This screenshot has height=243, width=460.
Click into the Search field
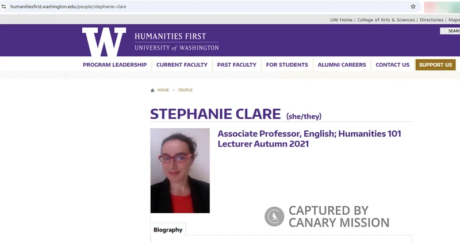[x=450, y=31]
